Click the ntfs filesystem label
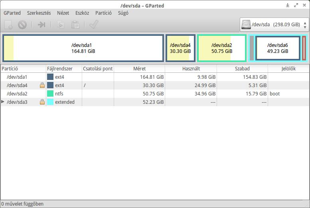 click(x=59, y=93)
